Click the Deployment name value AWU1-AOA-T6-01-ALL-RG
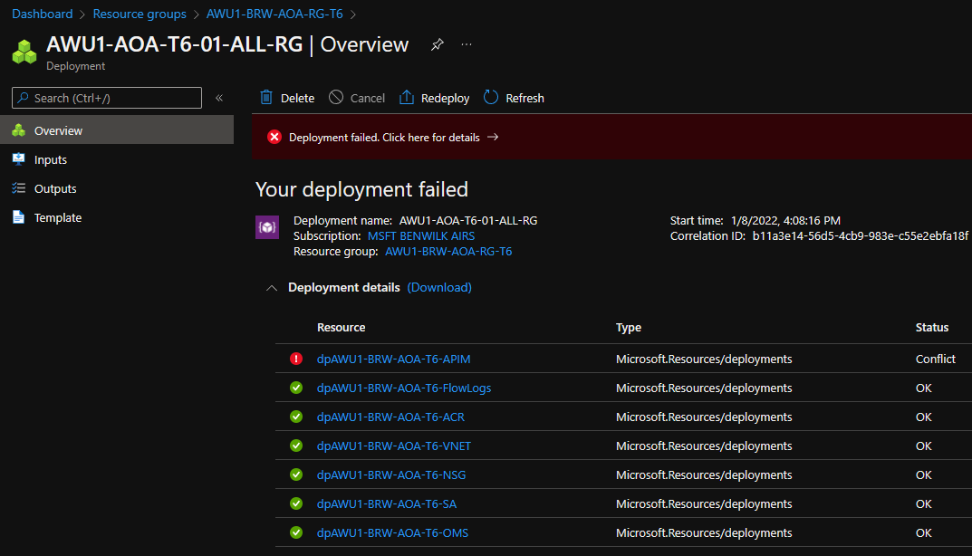The width and height of the screenshot is (972, 556). click(x=468, y=221)
